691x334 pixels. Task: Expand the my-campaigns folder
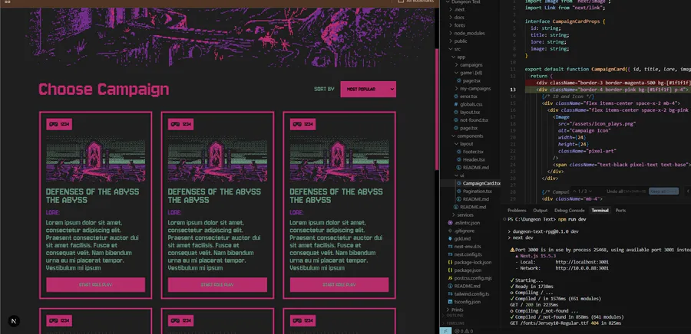475,88
